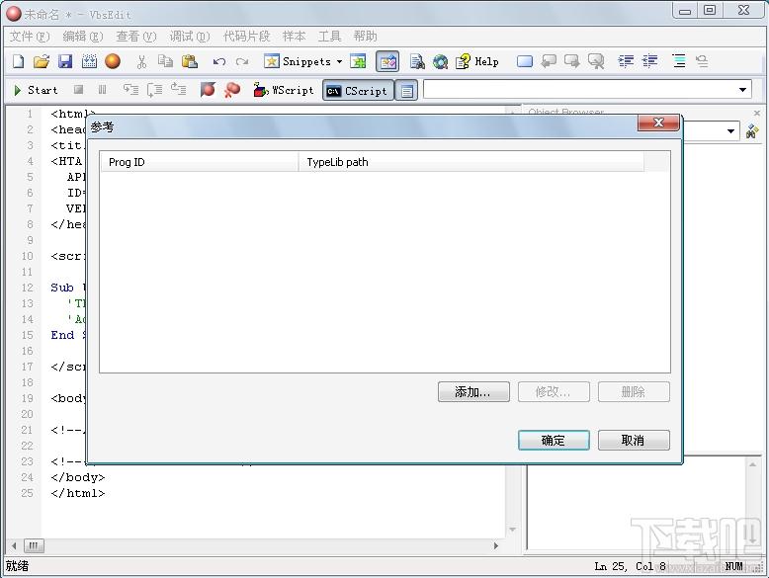
Task: Click Ln 25, Col 8 in status bar
Action: (631, 566)
